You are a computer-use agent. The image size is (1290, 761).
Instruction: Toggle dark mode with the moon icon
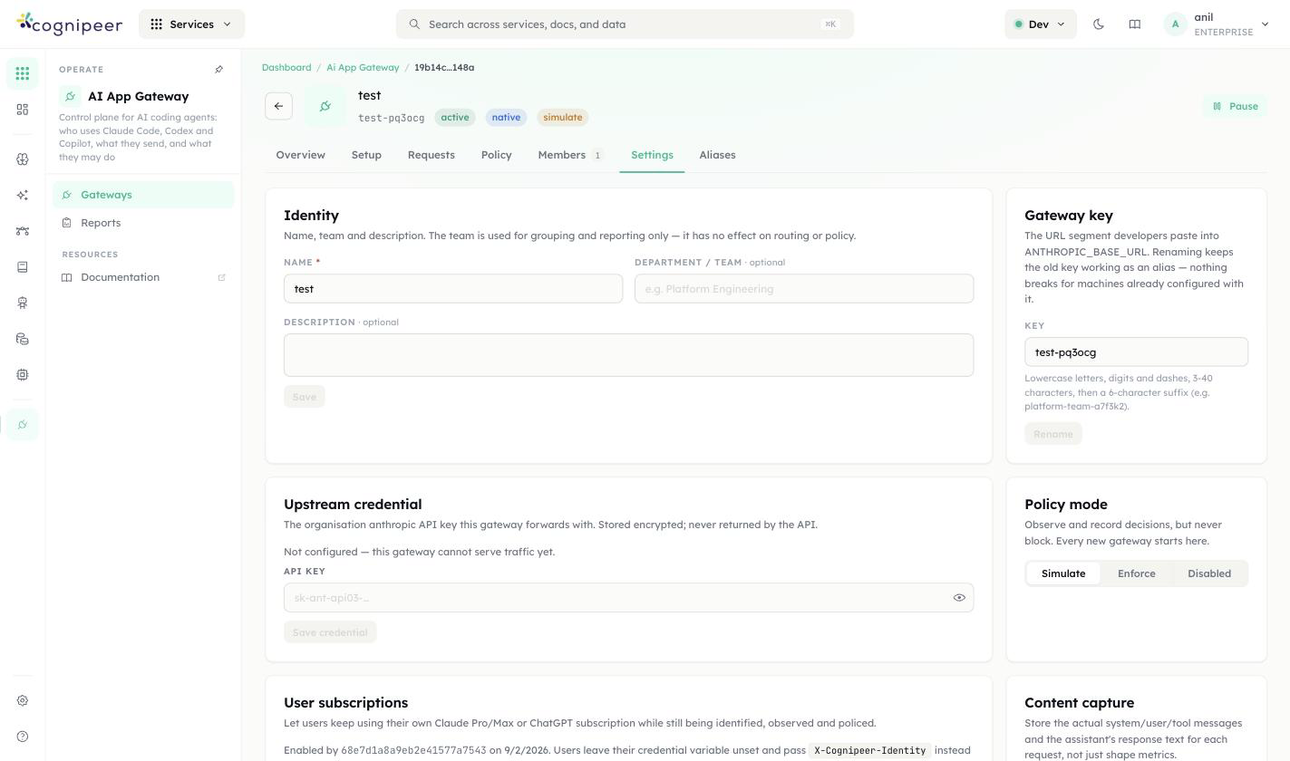[x=1099, y=24]
